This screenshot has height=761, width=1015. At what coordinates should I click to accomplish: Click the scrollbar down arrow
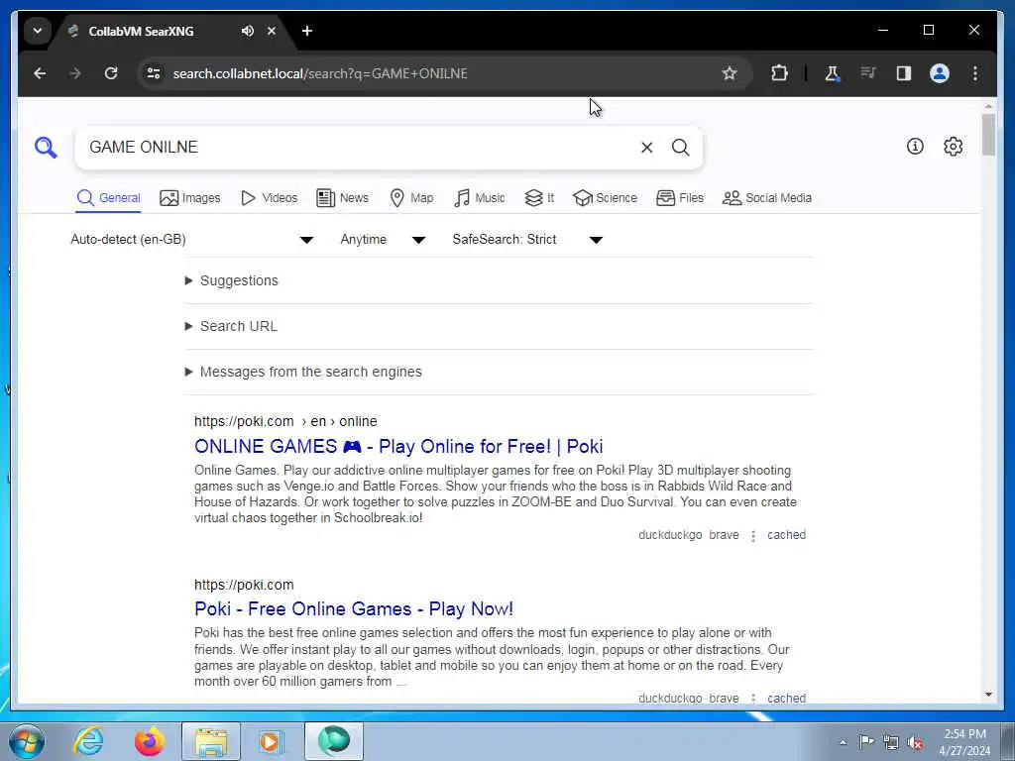(x=988, y=695)
